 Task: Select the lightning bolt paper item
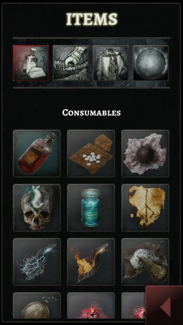click(37, 262)
